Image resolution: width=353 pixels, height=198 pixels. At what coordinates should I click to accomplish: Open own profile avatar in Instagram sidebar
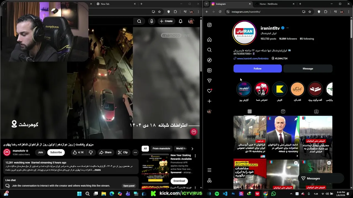[x=209, y=111]
